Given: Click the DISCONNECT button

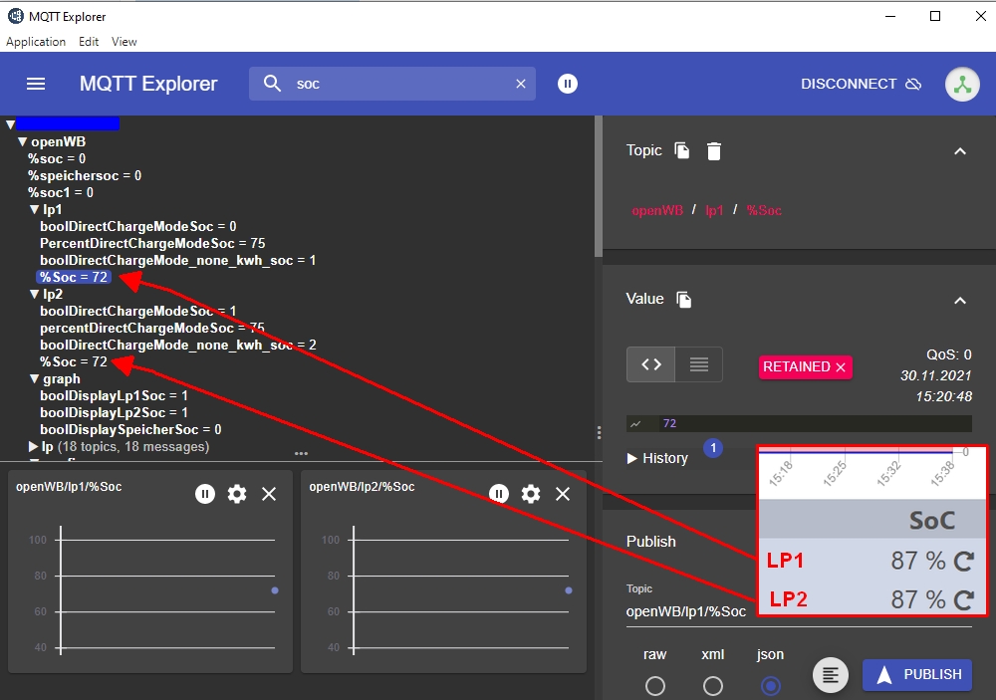Looking at the screenshot, I should [x=861, y=84].
